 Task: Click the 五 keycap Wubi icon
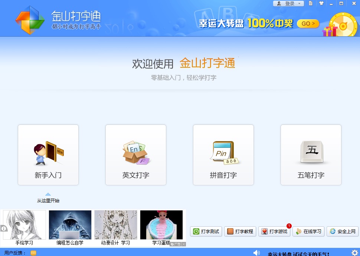pos(312,152)
